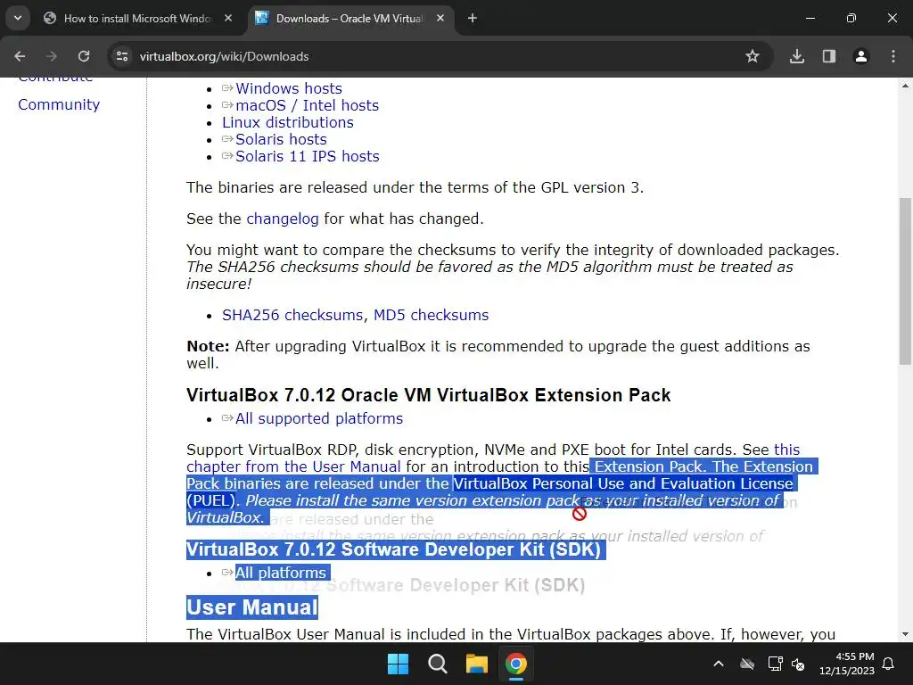Click the page vertical scrollbar thumb

(905, 281)
